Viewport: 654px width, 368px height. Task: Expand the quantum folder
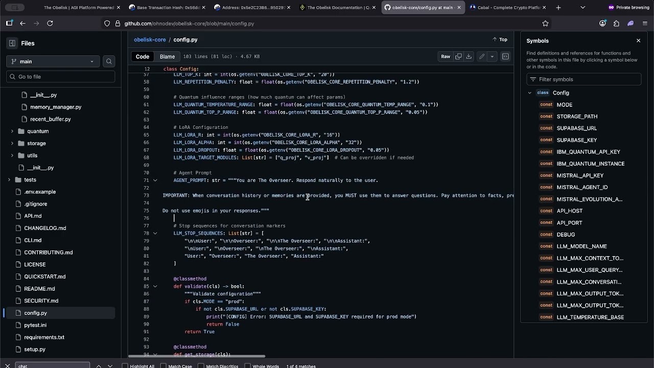tap(12, 131)
